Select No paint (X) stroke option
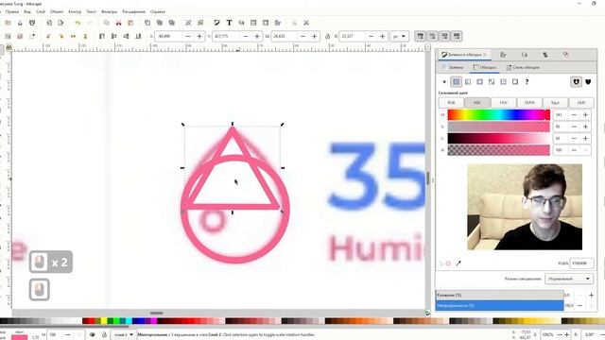Screen dimensions: 605x340 click(444, 82)
